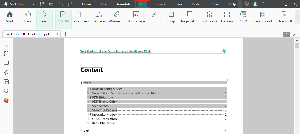Click '1.8 Quick Translation' TOC entry

pos(157,119)
